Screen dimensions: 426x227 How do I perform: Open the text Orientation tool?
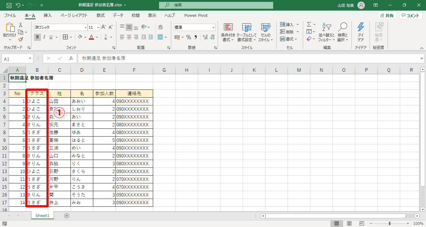point(144,27)
